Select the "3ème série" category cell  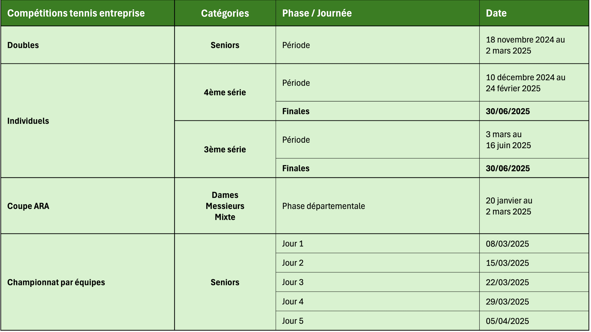(x=225, y=149)
